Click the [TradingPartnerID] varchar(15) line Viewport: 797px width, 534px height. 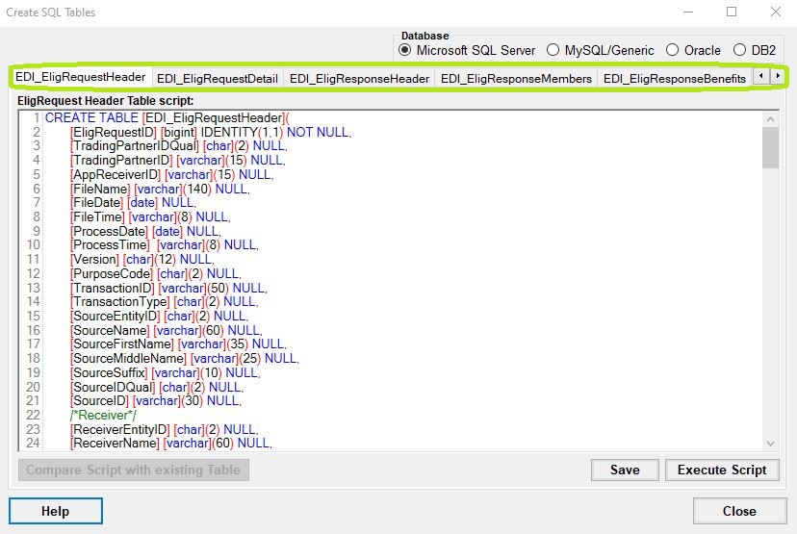(177, 160)
